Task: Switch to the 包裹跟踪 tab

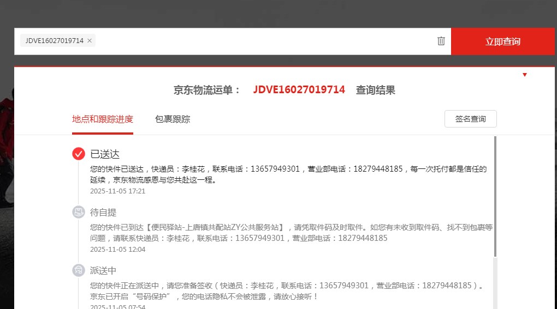Action: click(173, 119)
